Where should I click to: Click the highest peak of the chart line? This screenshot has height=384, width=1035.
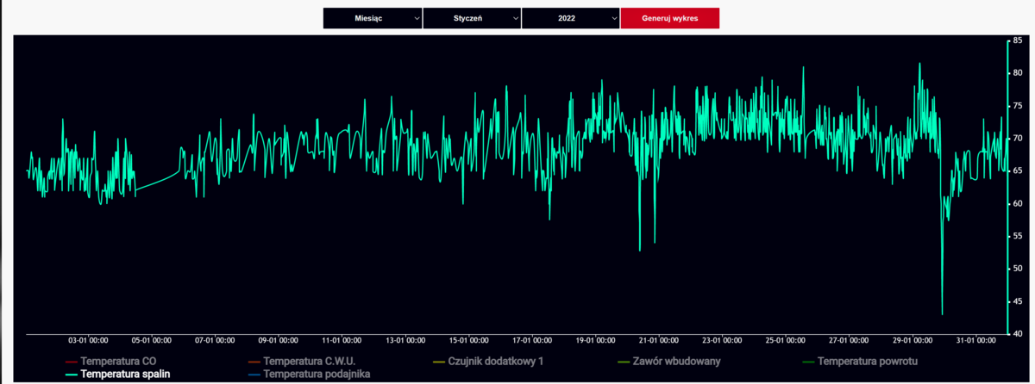(919, 63)
